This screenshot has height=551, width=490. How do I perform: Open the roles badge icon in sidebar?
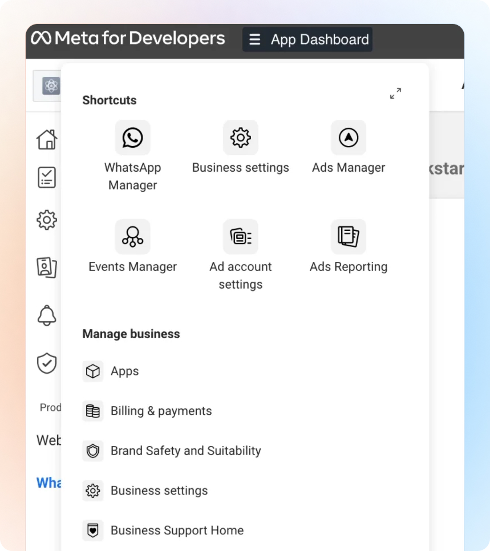pyautogui.click(x=47, y=267)
